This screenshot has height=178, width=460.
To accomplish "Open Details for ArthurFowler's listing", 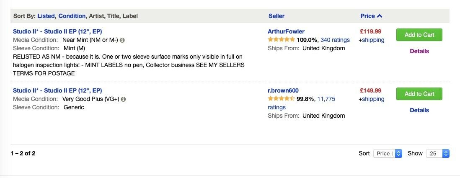I will [419, 52].
